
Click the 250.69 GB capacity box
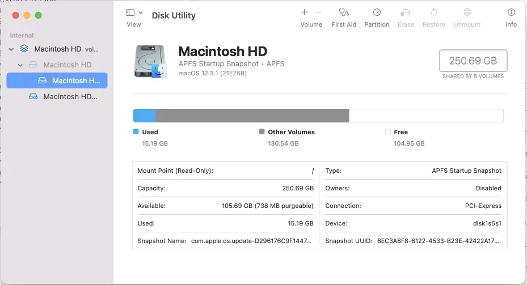pos(473,61)
